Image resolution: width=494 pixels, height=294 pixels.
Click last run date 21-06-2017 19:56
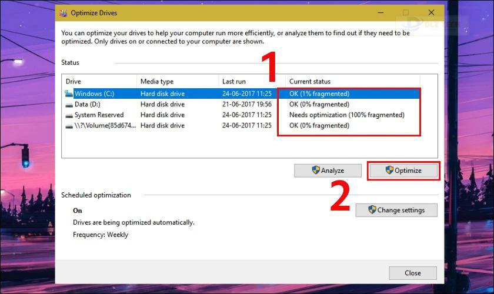tap(246, 104)
